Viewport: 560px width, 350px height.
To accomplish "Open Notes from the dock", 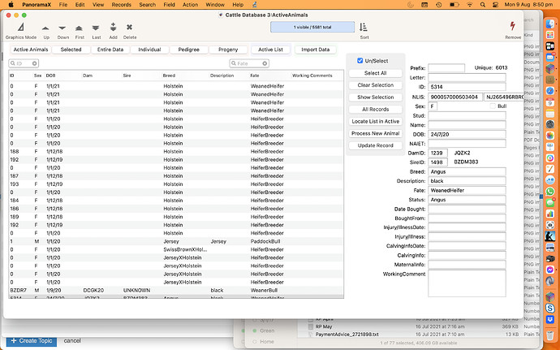I will point(550,114).
